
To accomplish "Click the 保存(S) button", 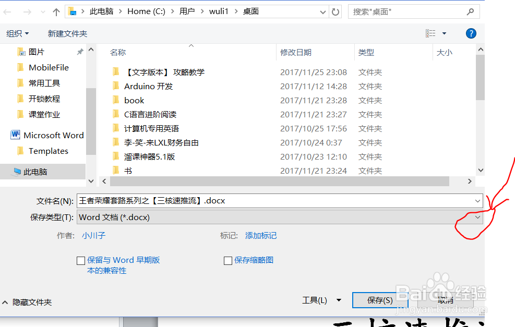I will tap(380, 300).
